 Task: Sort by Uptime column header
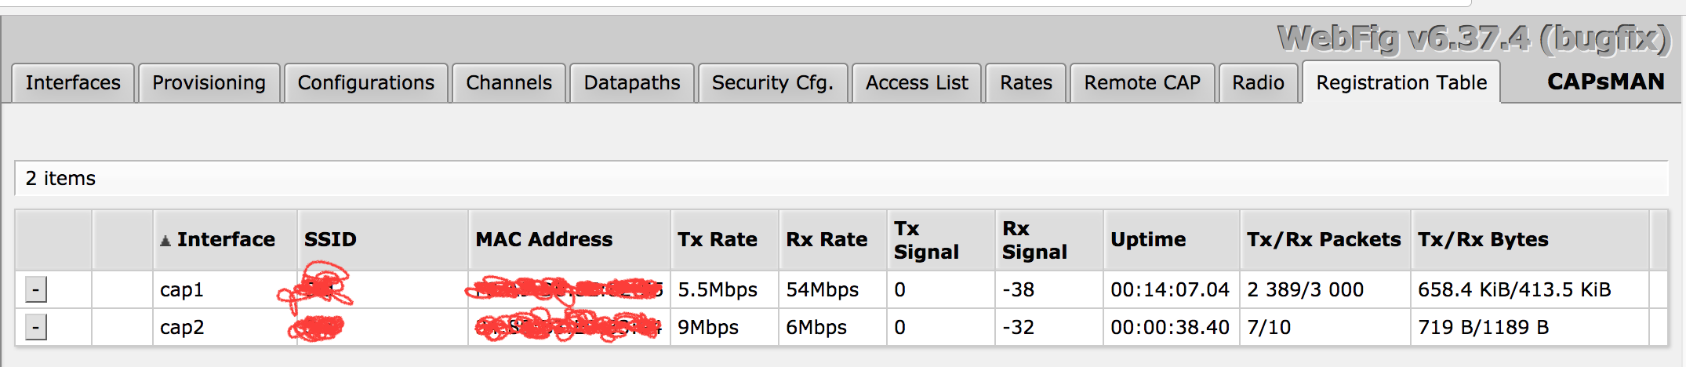coord(1148,240)
